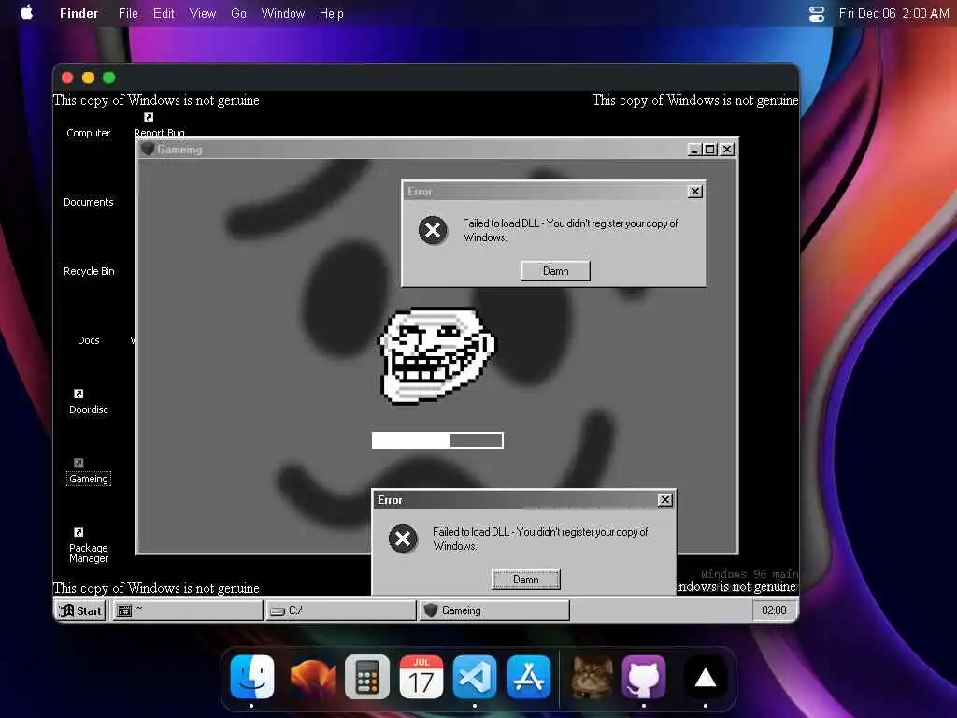Viewport: 957px width, 718px height.
Task: Open the View menu
Action: click(x=203, y=13)
